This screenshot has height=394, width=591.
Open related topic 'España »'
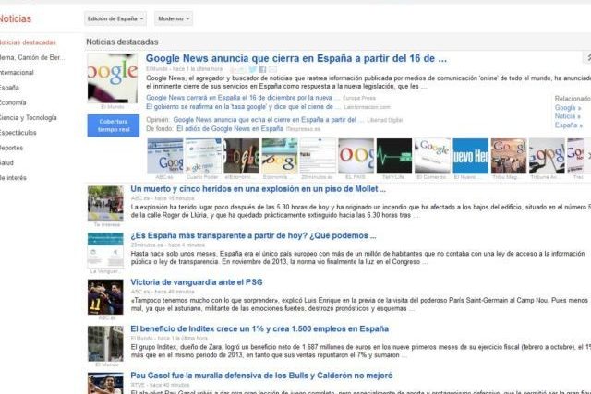click(x=569, y=125)
